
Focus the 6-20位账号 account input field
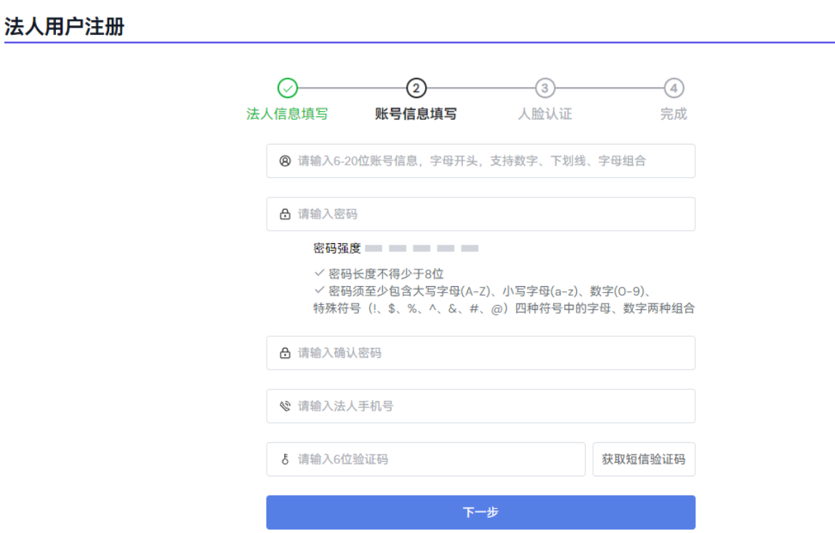(x=487, y=161)
